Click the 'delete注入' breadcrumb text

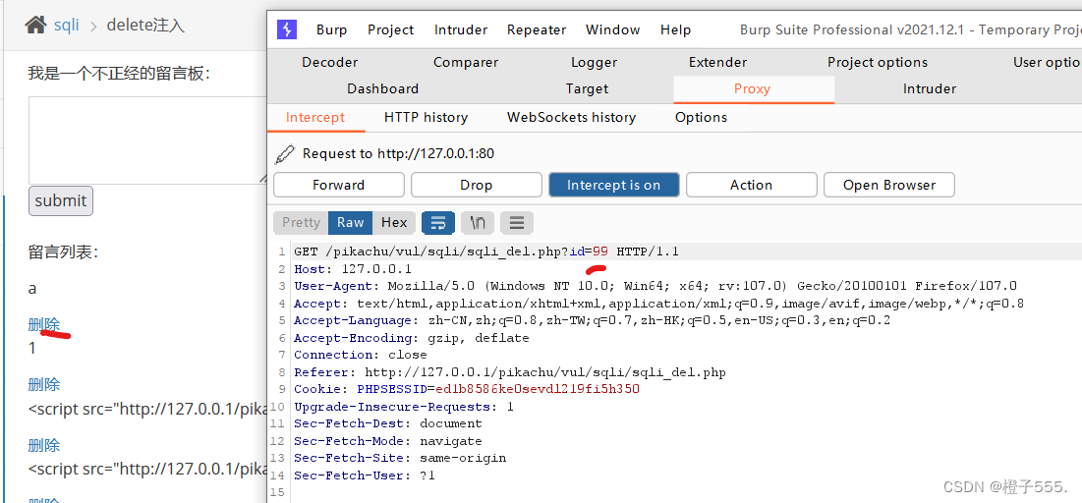[145, 26]
